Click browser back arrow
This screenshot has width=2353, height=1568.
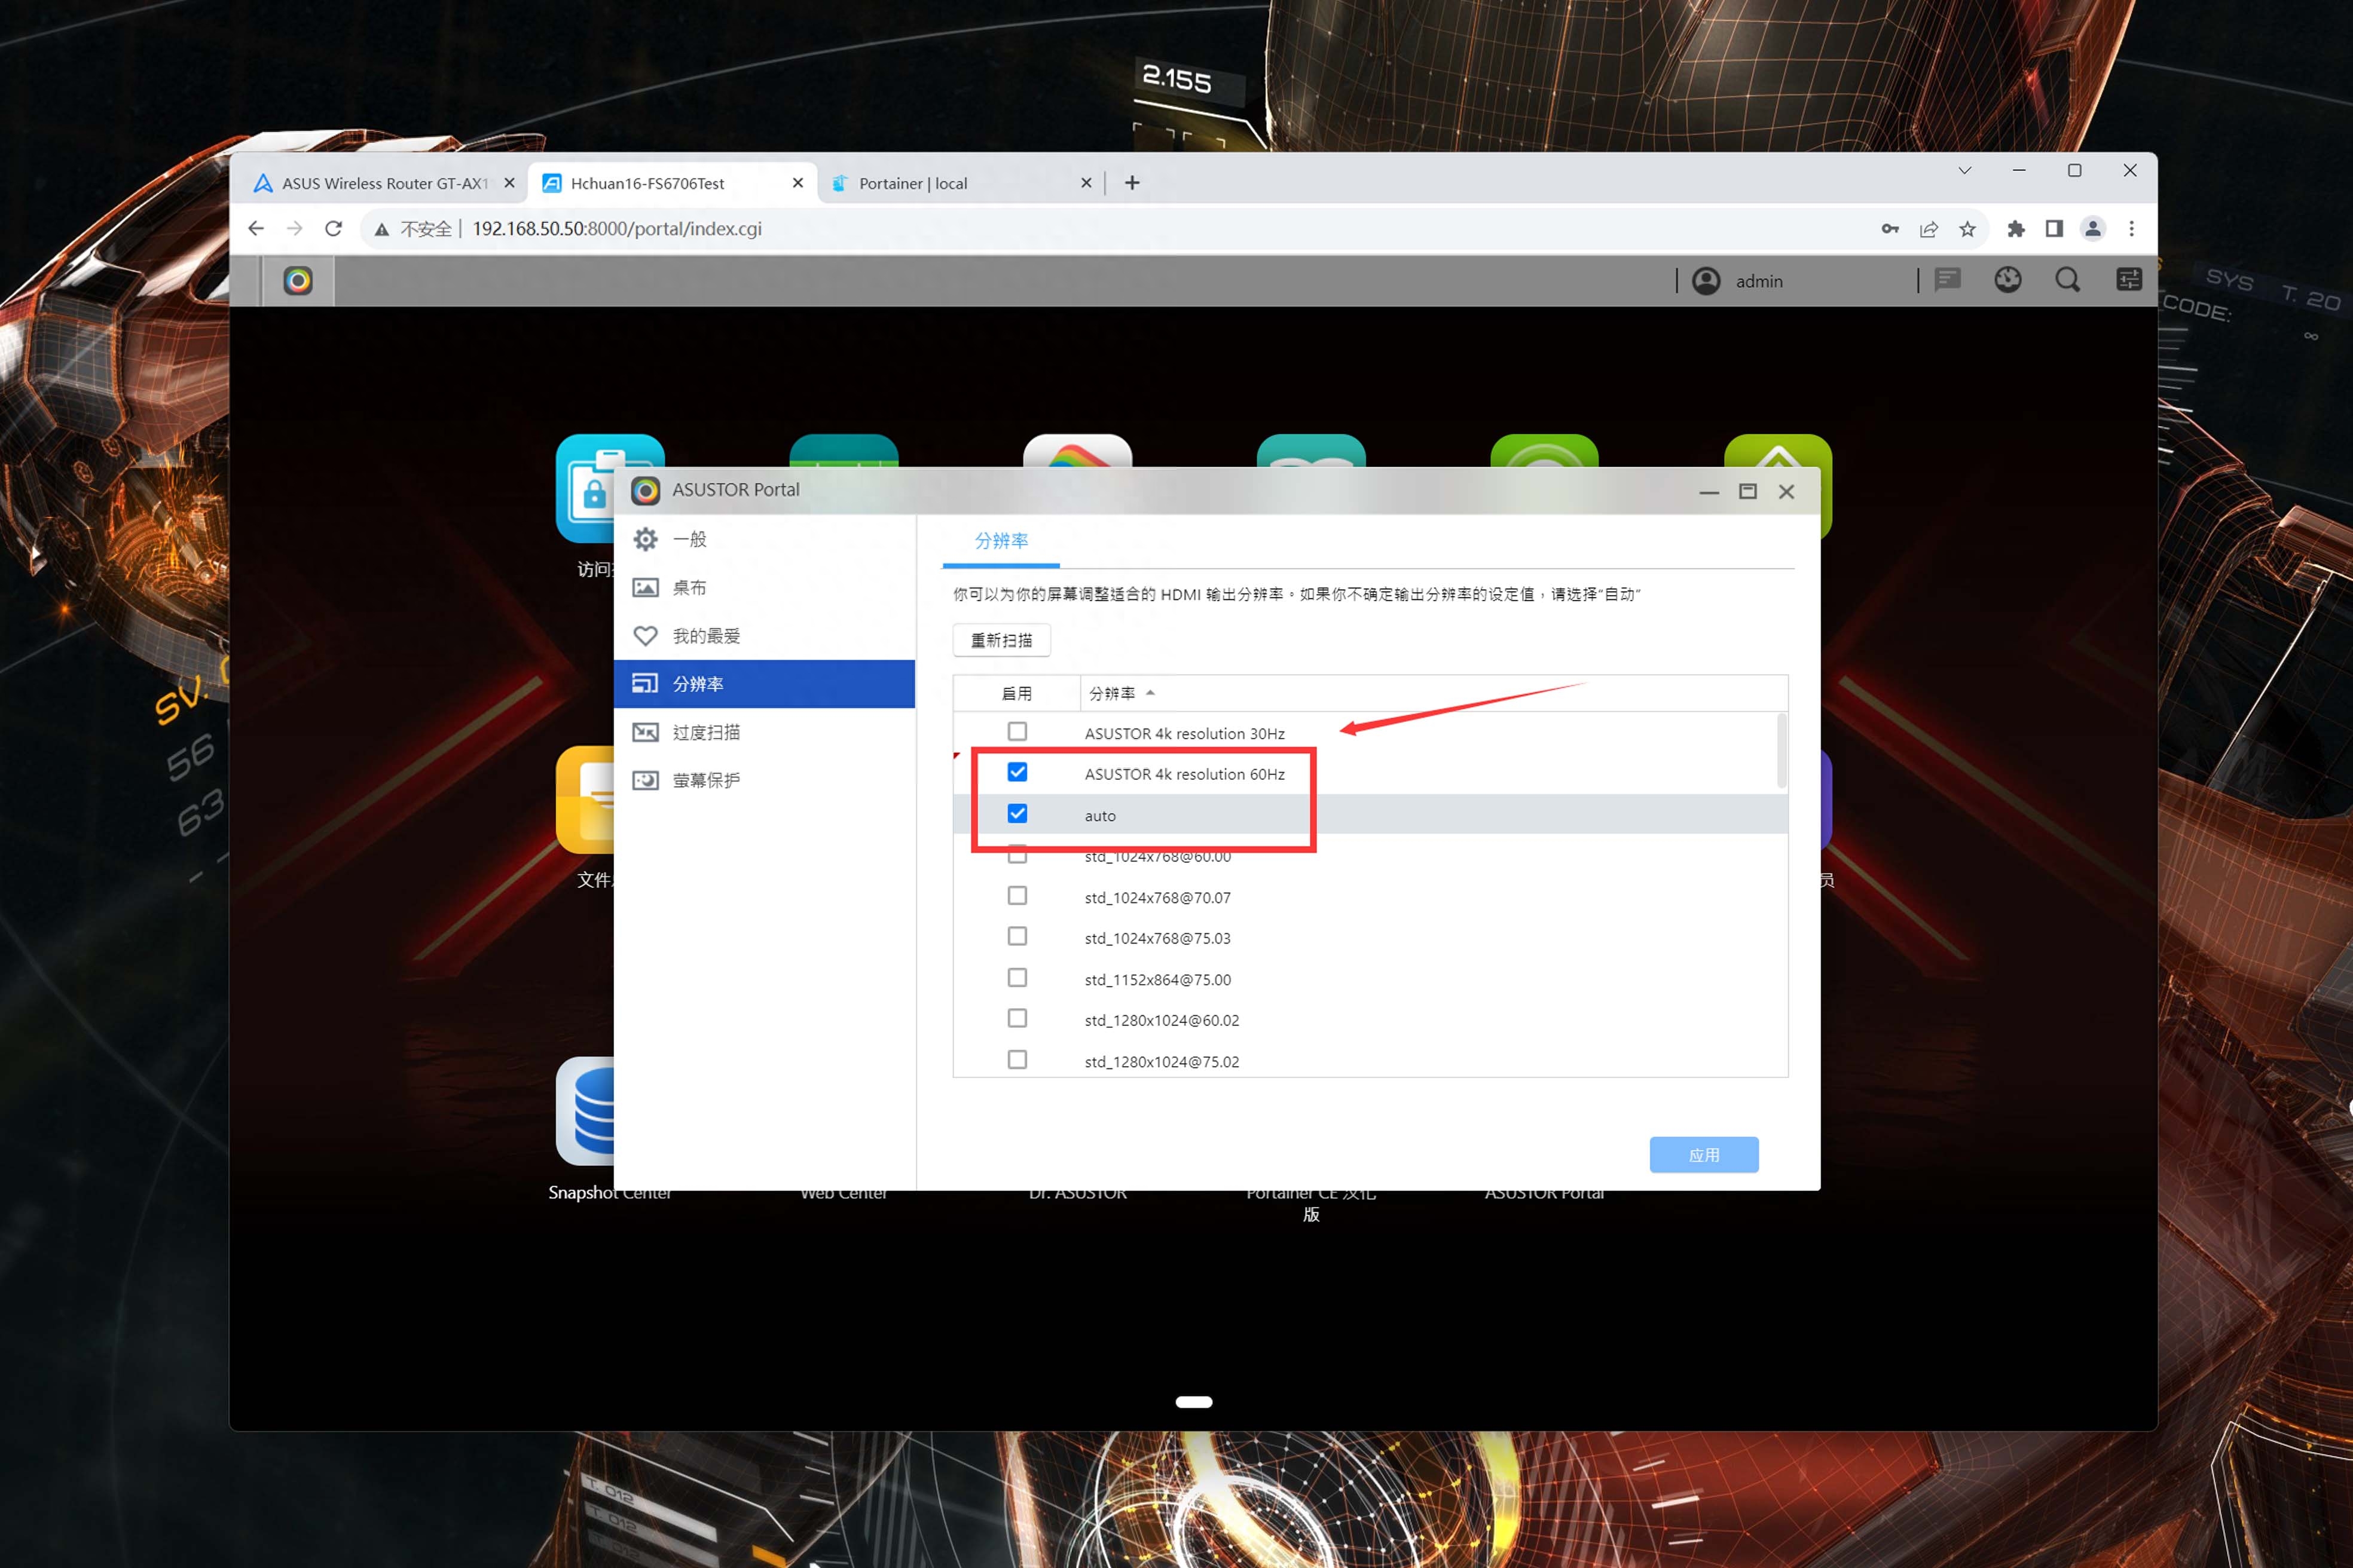click(256, 229)
